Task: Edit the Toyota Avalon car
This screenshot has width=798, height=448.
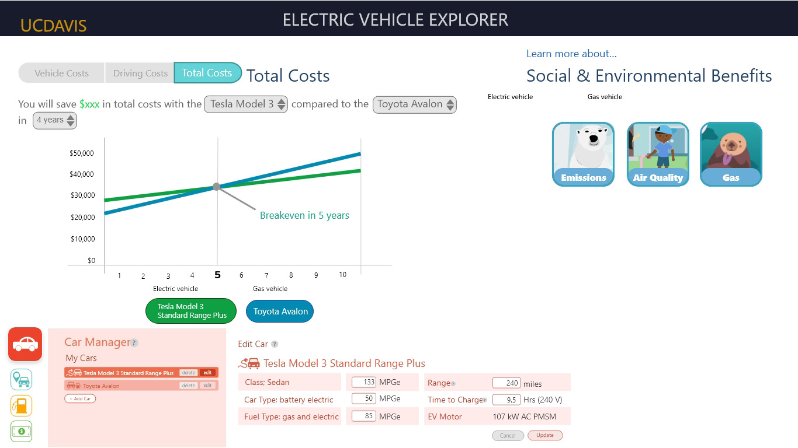Action: pos(207,386)
